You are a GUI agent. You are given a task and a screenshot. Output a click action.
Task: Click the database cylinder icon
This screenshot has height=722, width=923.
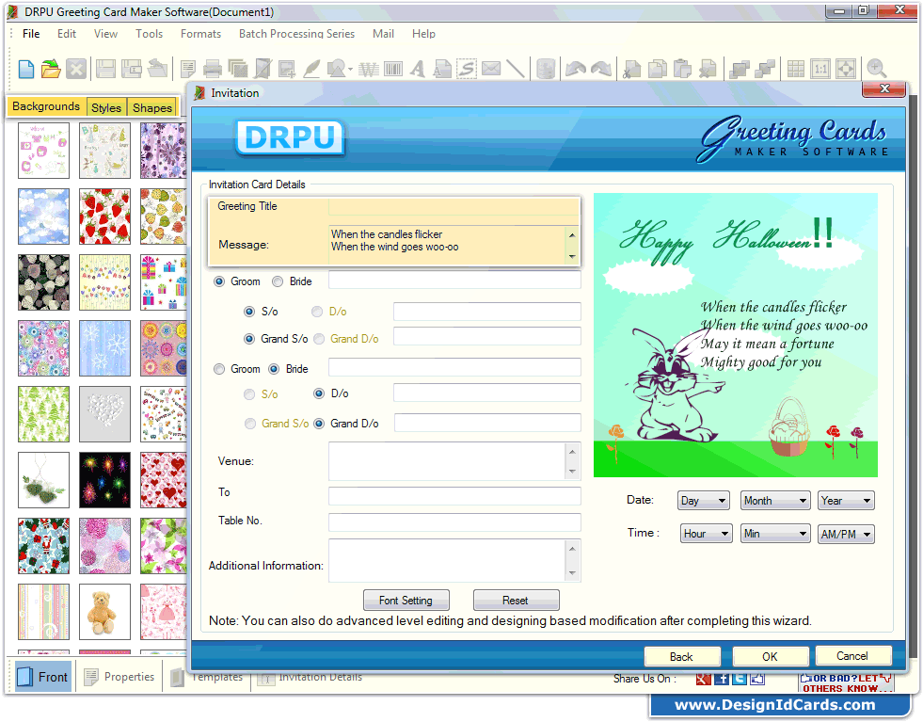[x=547, y=69]
